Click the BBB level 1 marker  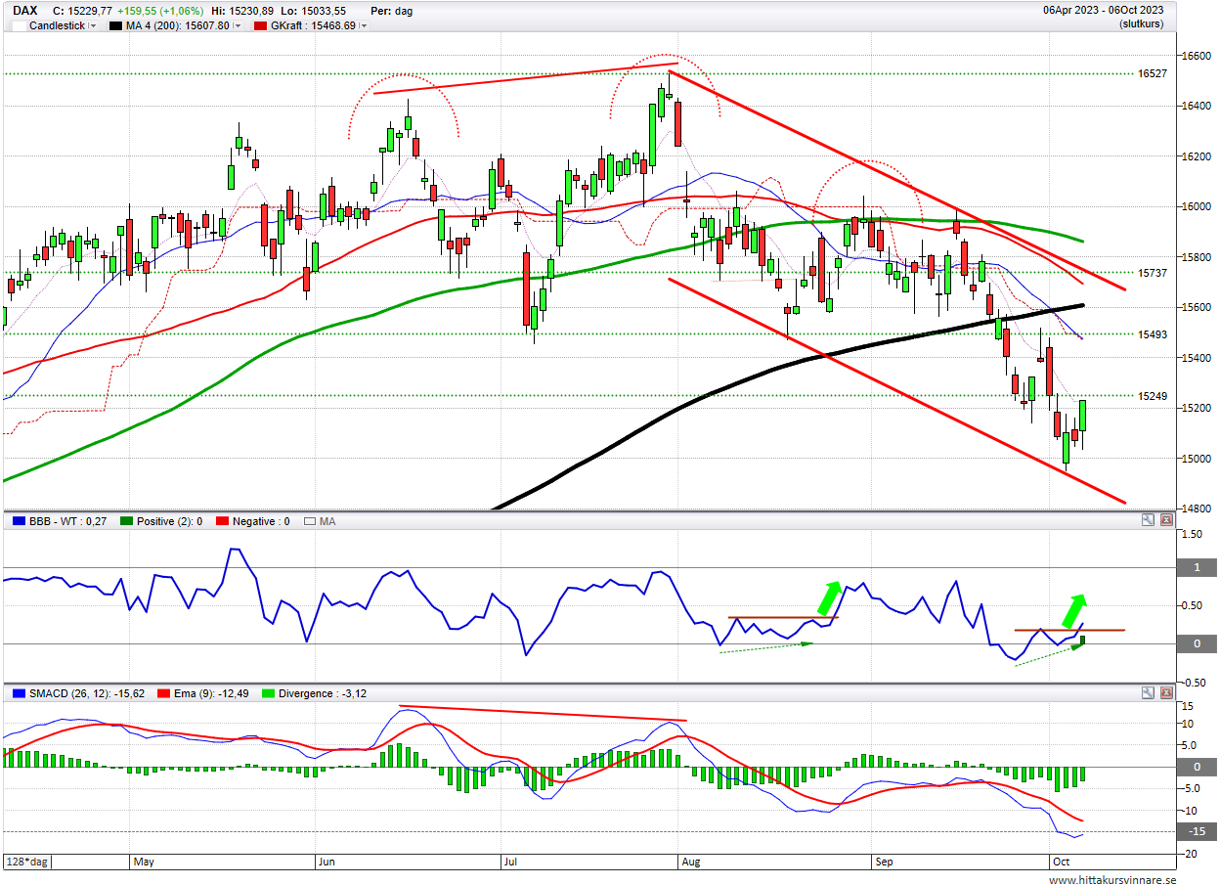(1197, 568)
